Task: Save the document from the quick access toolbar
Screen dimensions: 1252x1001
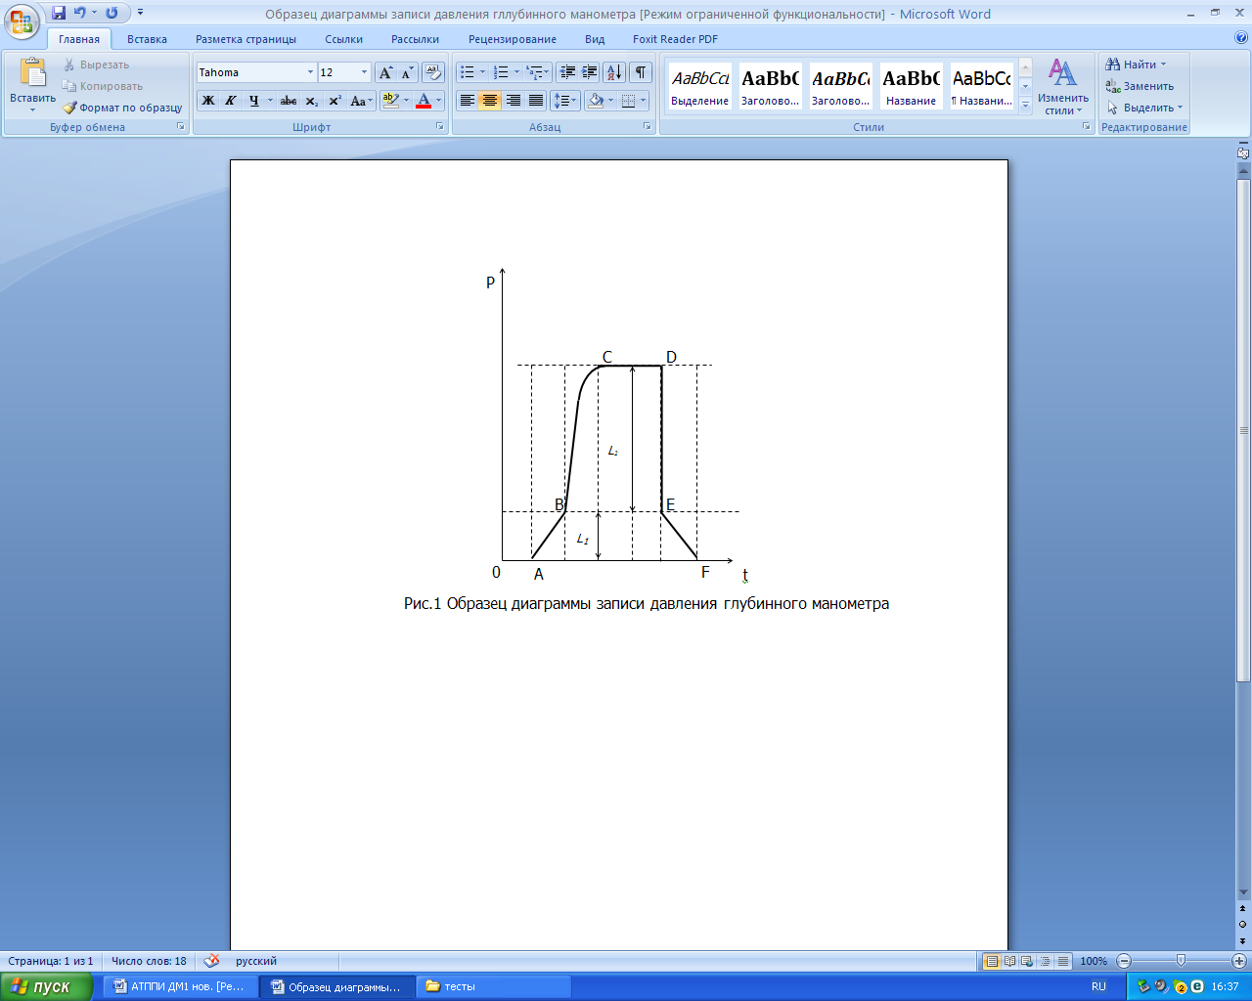Action: pyautogui.click(x=59, y=14)
